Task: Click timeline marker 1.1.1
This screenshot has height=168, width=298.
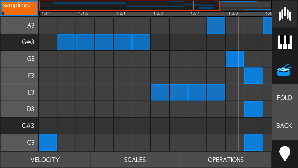Action: pos(46,13)
